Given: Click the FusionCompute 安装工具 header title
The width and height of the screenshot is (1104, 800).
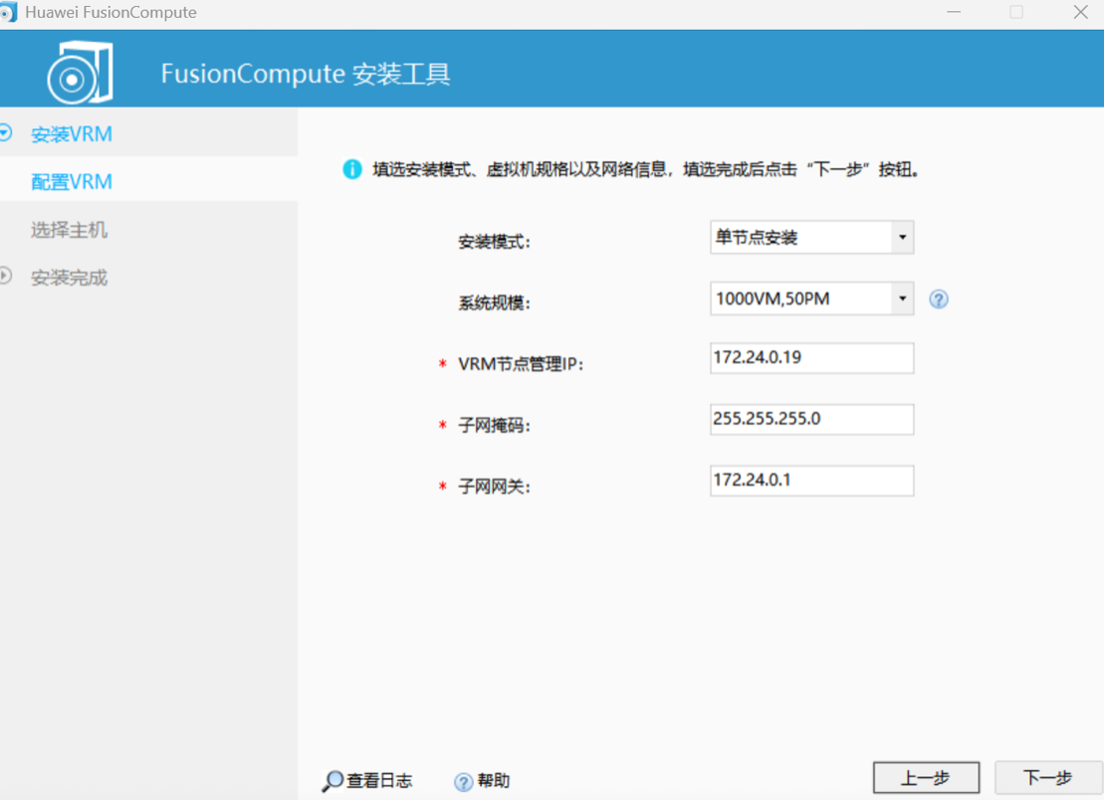Looking at the screenshot, I should pos(306,74).
